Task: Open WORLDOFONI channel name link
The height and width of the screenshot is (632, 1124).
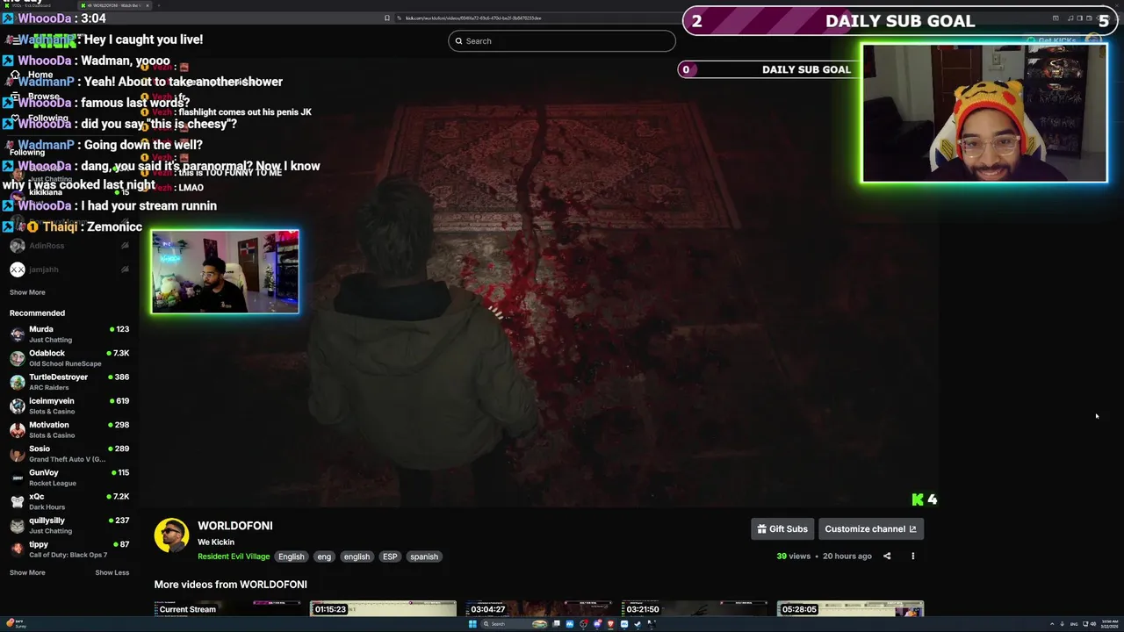Action: [234, 525]
